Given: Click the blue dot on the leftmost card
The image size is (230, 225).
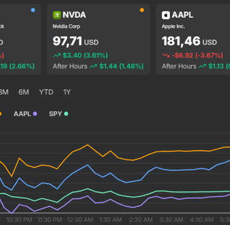Looking at the screenshot, I should click(33, 10).
